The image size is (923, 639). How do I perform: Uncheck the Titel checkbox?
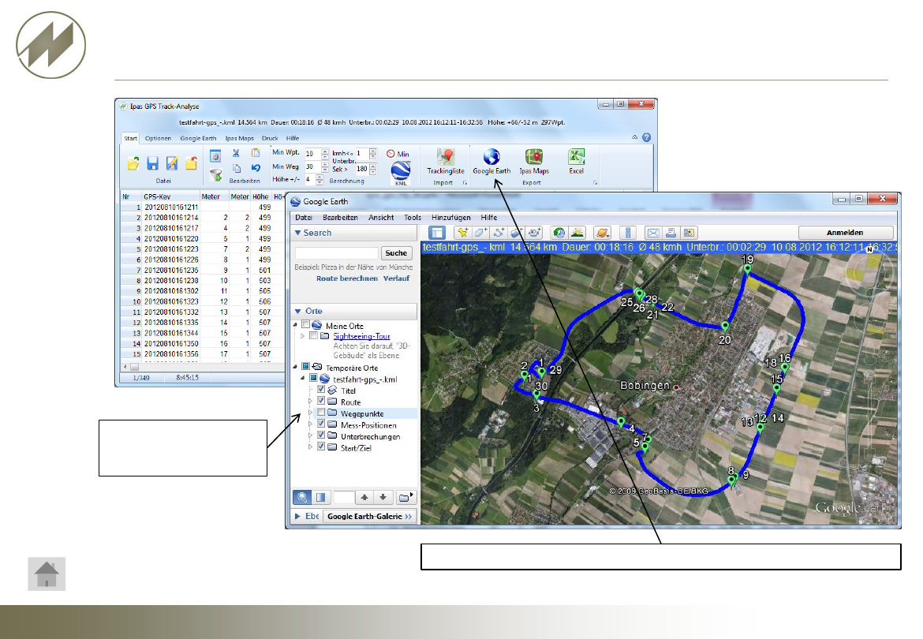click(x=321, y=390)
